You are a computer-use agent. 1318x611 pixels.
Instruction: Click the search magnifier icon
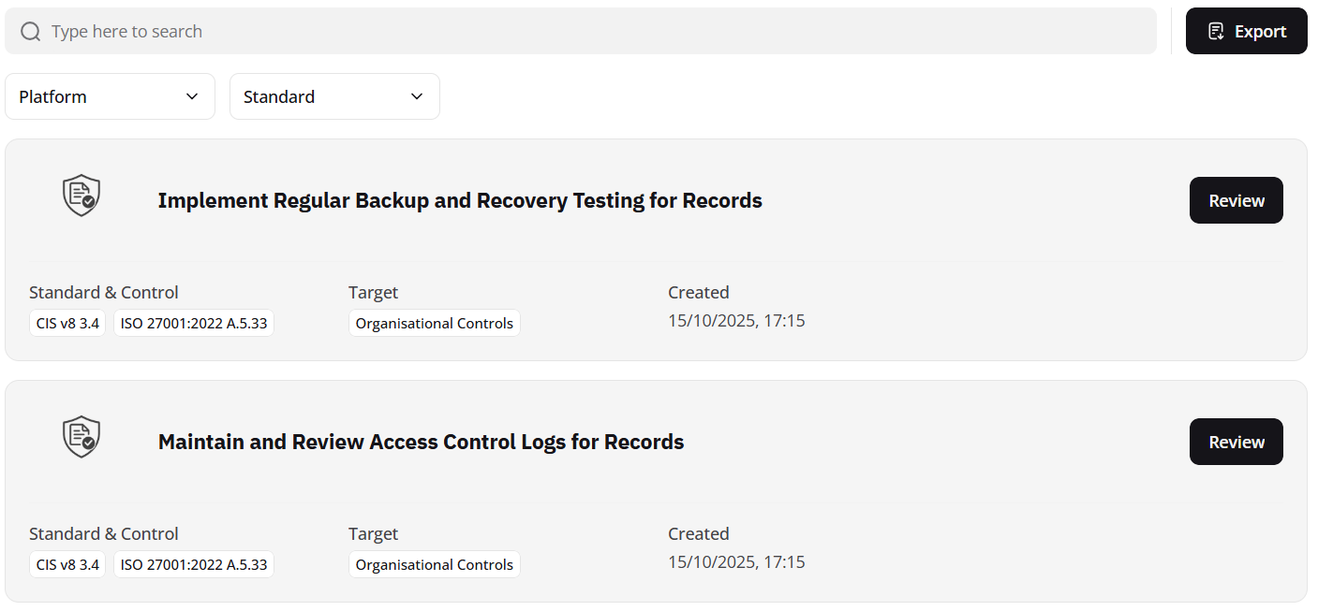pos(31,32)
